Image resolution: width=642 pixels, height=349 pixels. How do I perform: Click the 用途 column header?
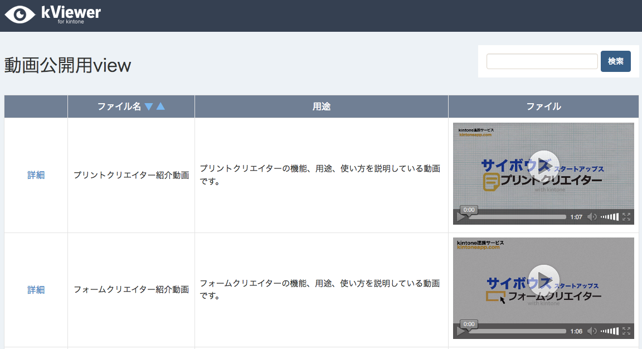tap(322, 106)
